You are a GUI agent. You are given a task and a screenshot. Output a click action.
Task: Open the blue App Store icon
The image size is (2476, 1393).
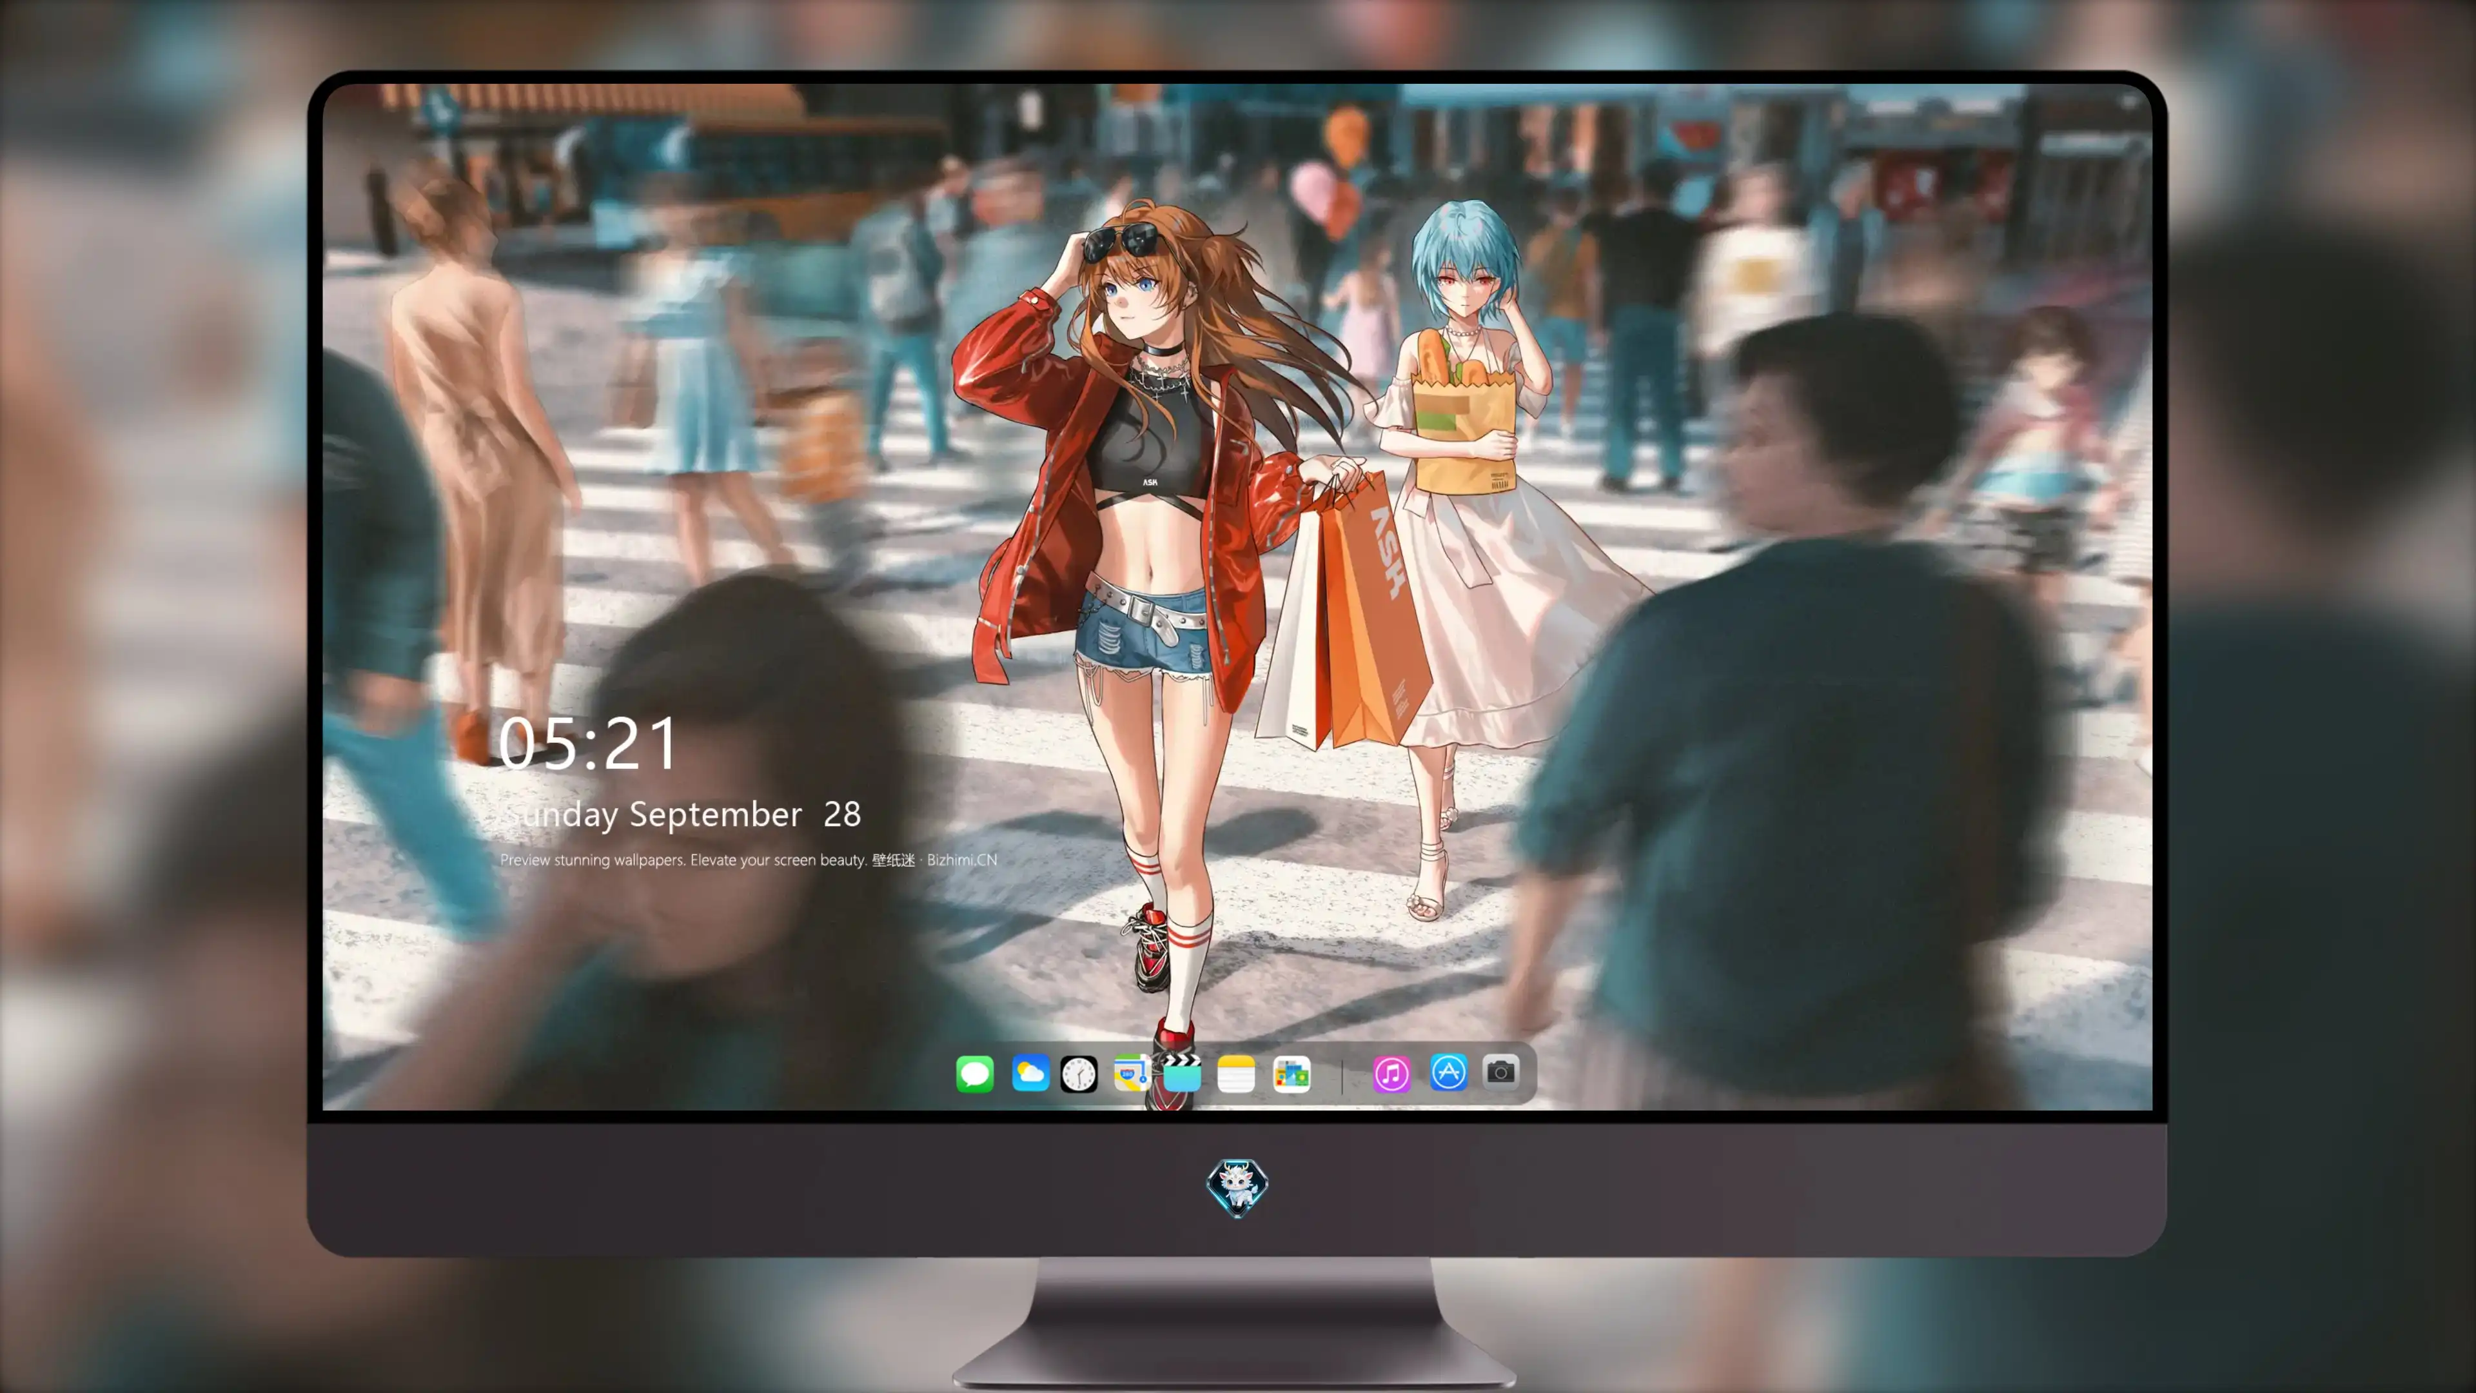click(x=1448, y=1072)
